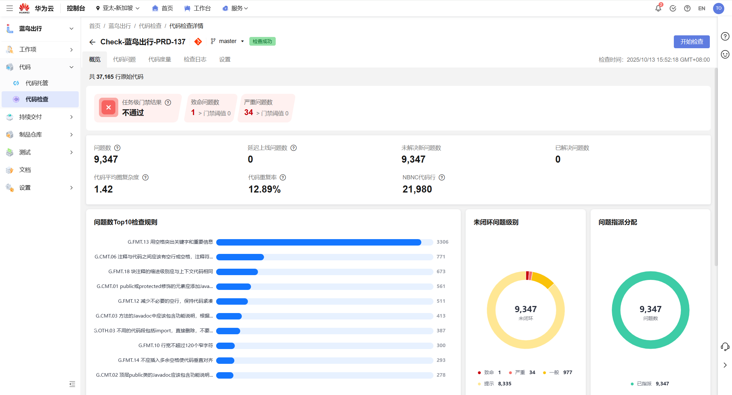
Task: Click the 开始检查 button
Action: (x=692, y=42)
